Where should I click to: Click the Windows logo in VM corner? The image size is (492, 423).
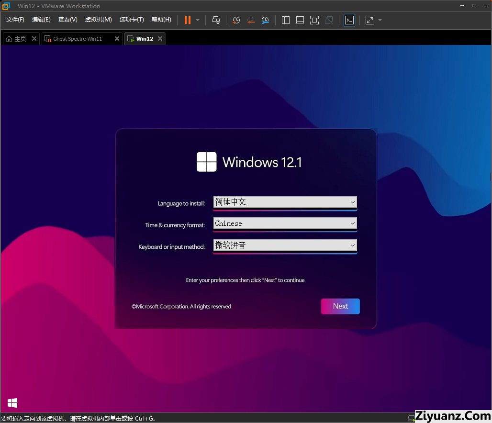12,403
